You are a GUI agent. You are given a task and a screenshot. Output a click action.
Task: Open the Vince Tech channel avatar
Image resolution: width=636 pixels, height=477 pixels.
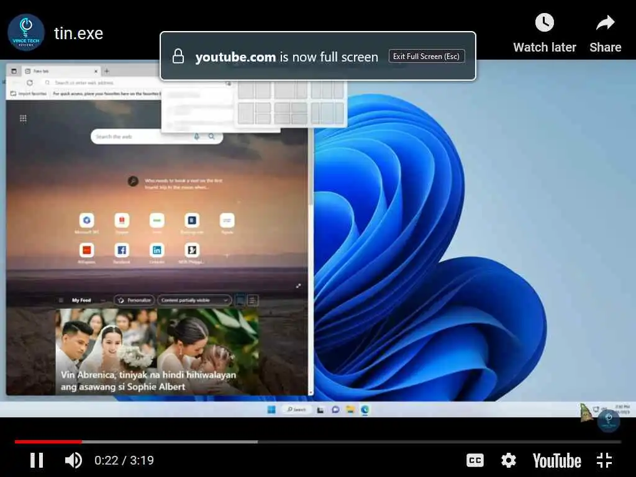(26, 33)
